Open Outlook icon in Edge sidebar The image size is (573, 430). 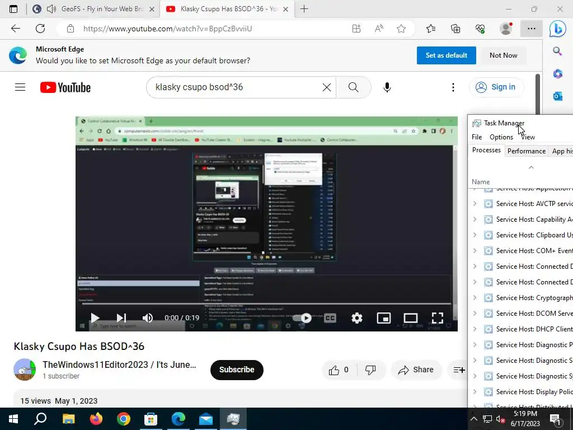click(x=558, y=96)
